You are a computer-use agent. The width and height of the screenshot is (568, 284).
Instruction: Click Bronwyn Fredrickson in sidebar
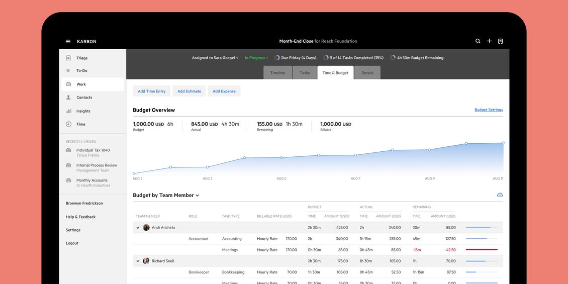point(84,203)
